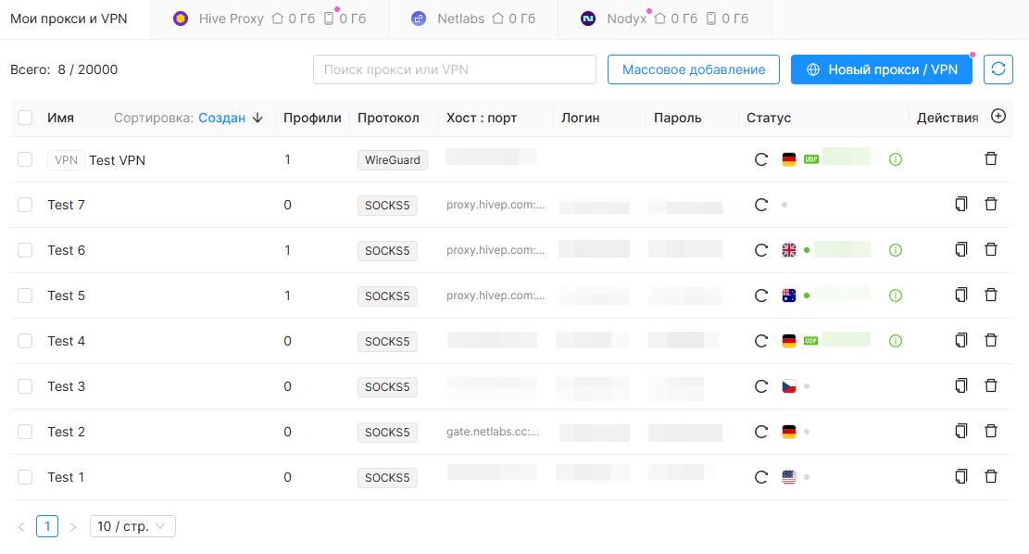Screen dimensions: 1029x554
Task: Tick the Test 6 row checkbox
Action: click(x=25, y=250)
